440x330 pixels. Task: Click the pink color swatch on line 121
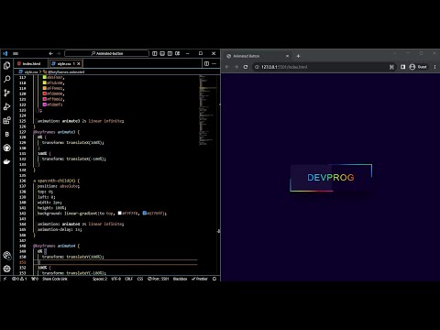pos(45,99)
